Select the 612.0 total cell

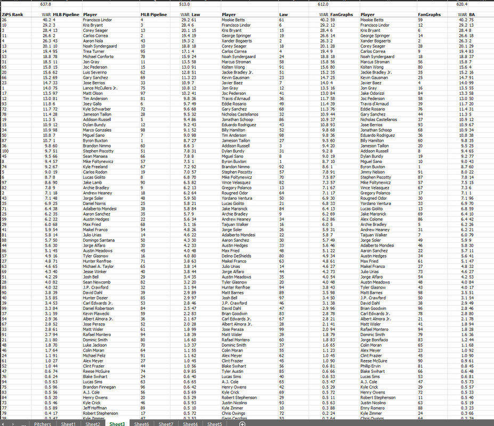pos(319,4)
